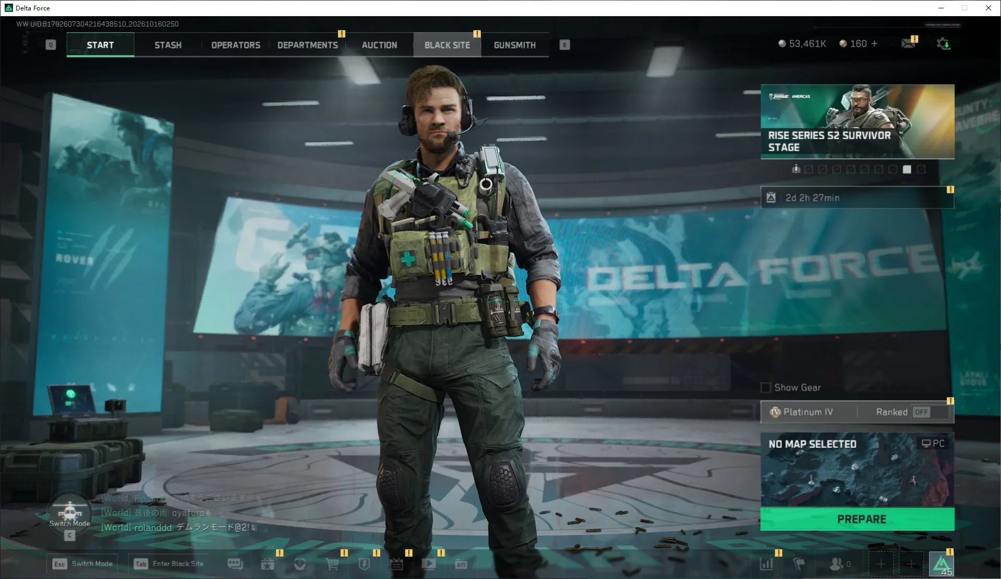
Task: Switch to the START tab
Action: click(100, 45)
